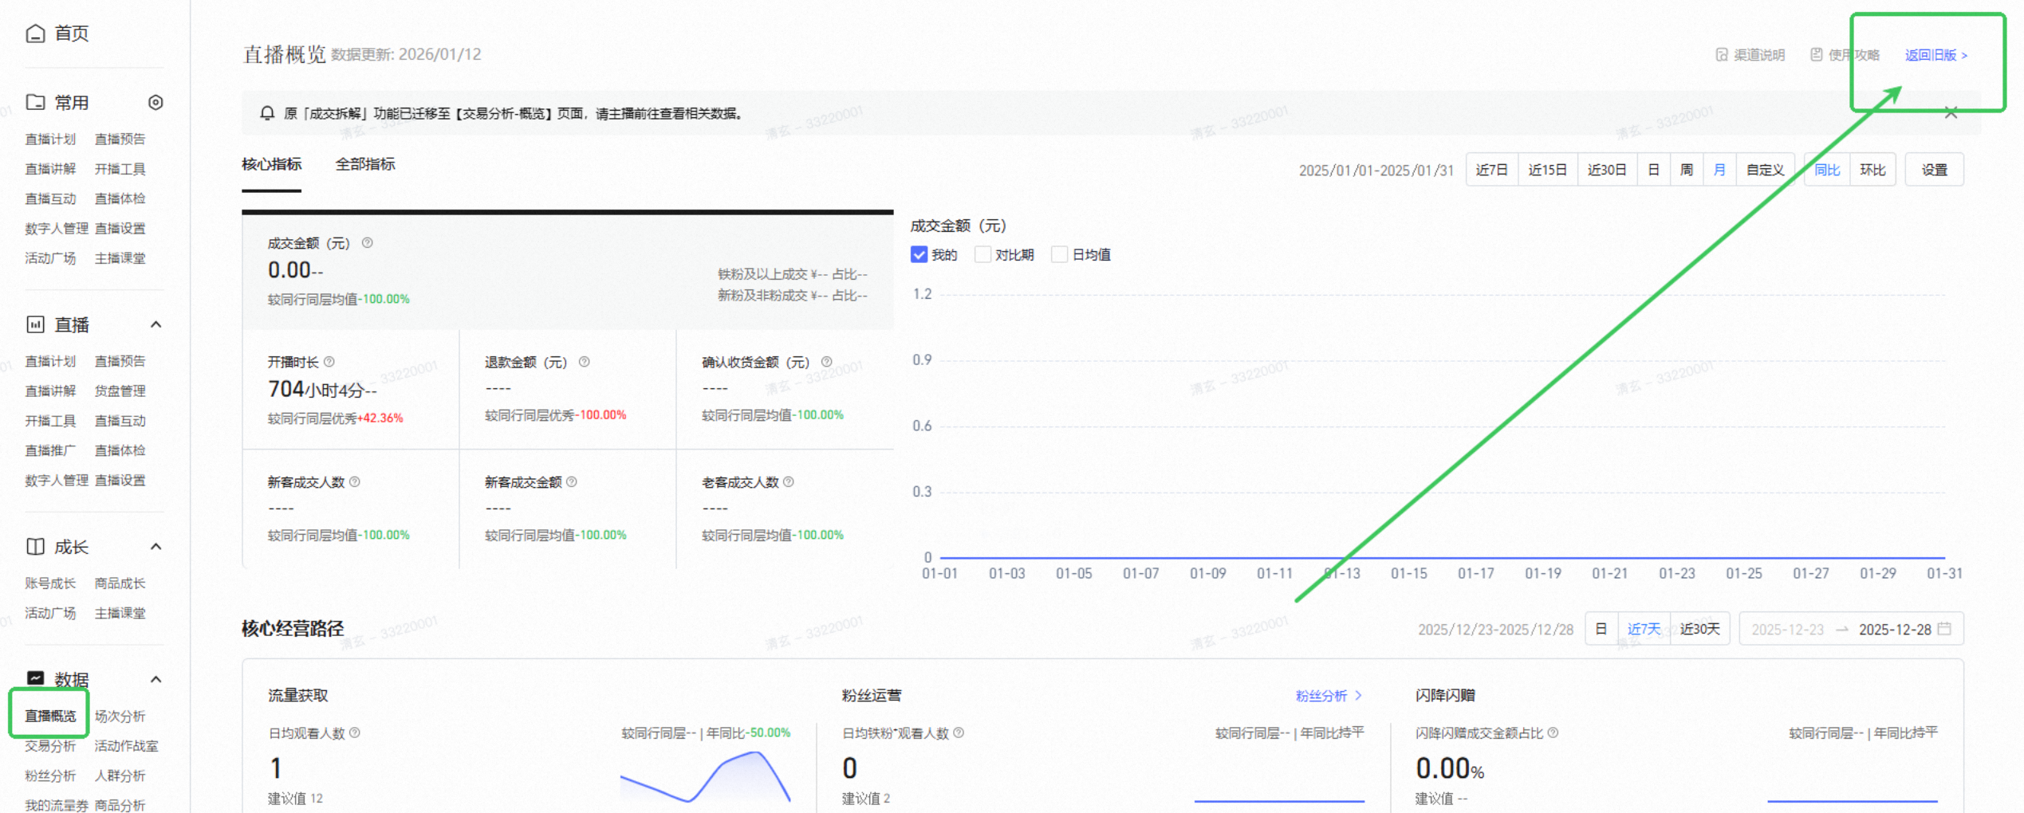This screenshot has width=2024, height=813.
Task: Click the 渠道说明 document icon
Action: coord(1722,55)
